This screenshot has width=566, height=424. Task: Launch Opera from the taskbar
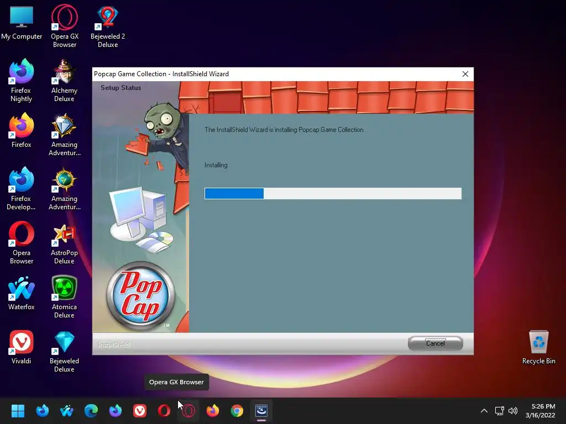(164, 411)
